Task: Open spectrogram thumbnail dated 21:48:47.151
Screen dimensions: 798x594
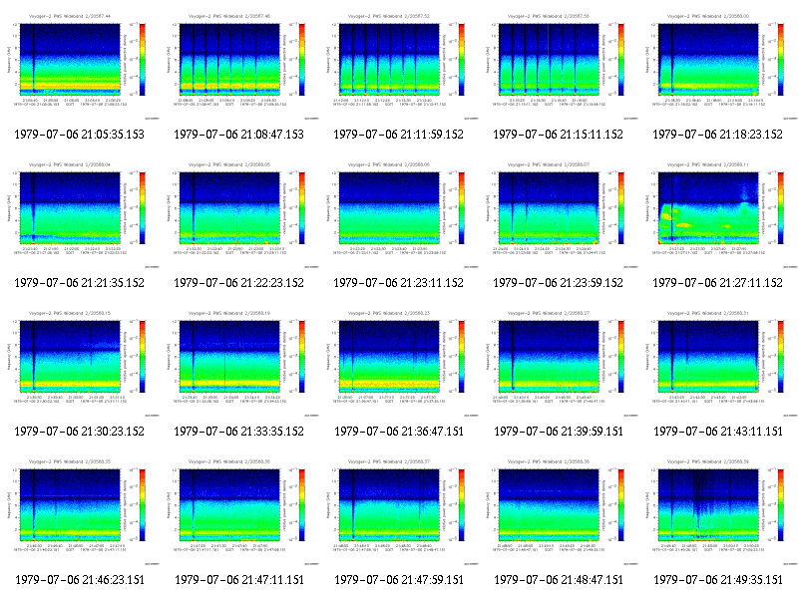Action: pyautogui.click(x=559, y=512)
